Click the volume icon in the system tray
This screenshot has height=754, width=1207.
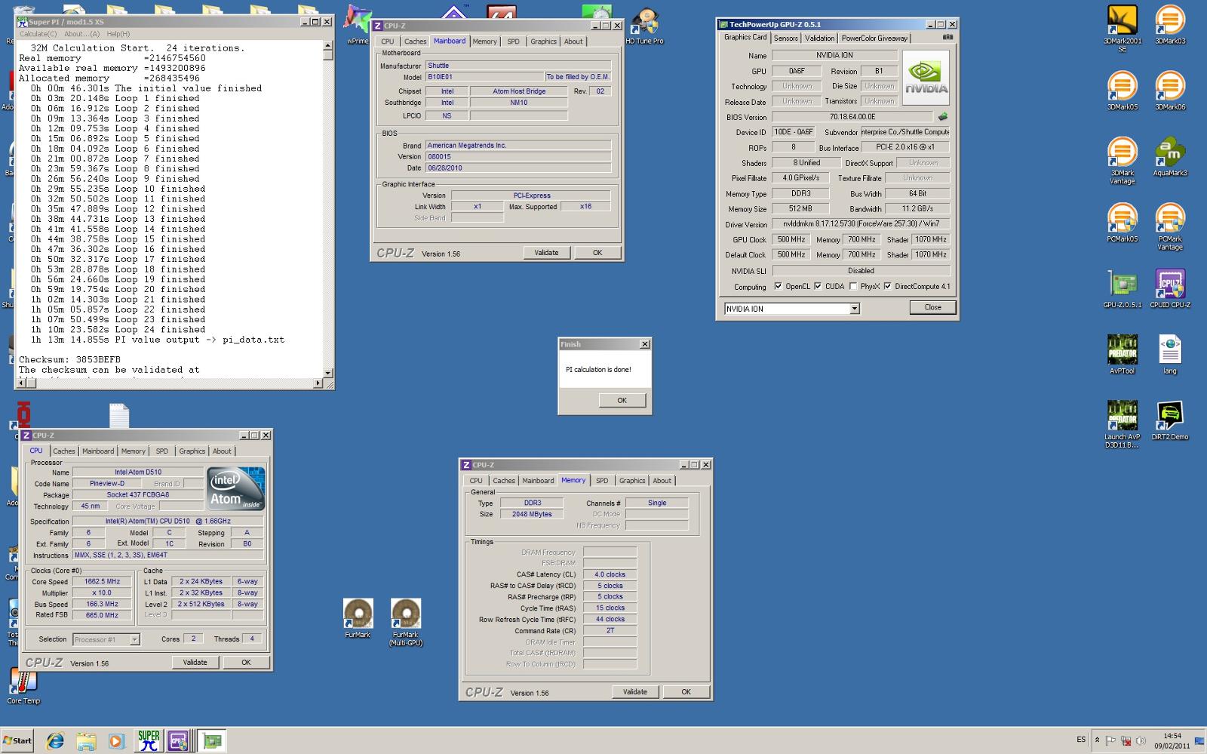coord(1141,740)
